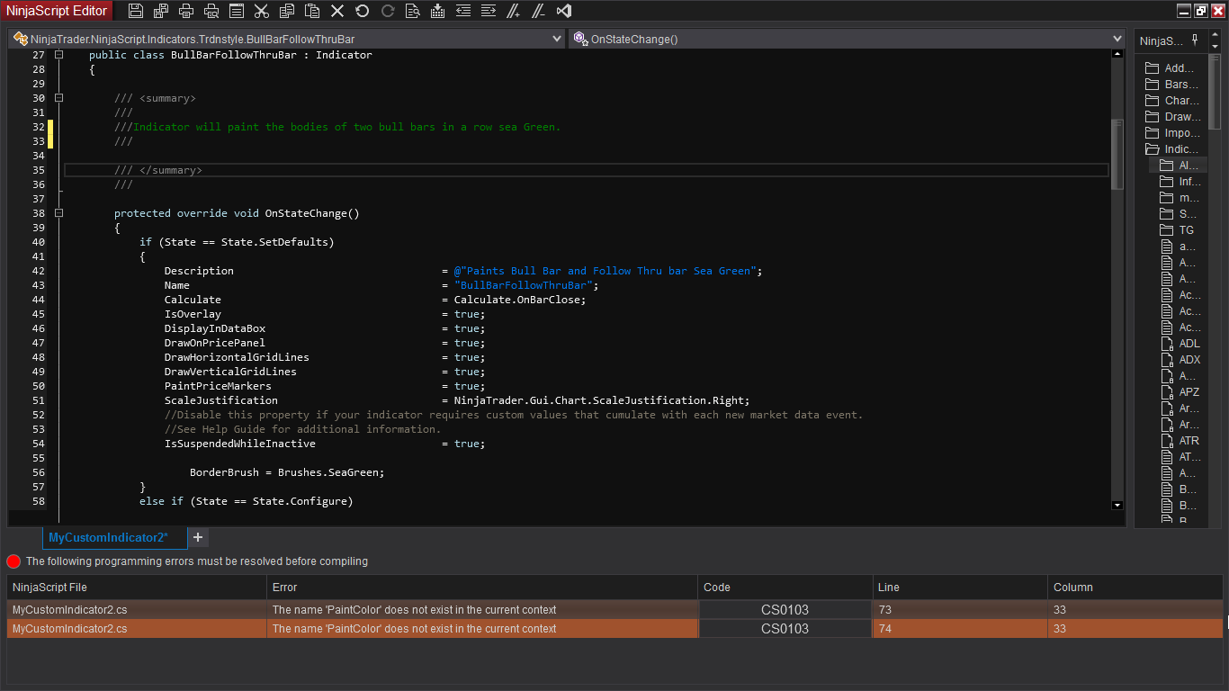Comment selected lines with the // plus icon
This screenshot has height=691, width=1229.
[x=514, y=11]
